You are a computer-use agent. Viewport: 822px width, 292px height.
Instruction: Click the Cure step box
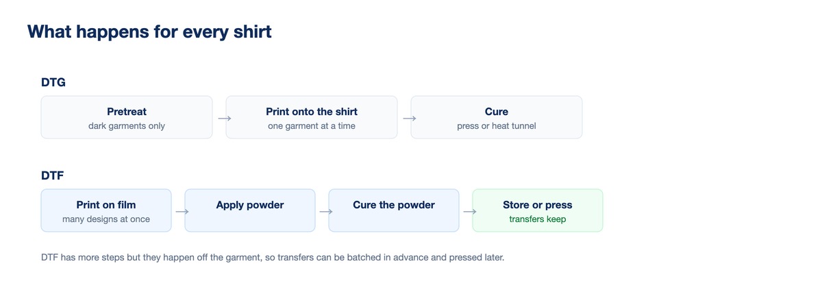pyautogui.click(x=497, y=117)
